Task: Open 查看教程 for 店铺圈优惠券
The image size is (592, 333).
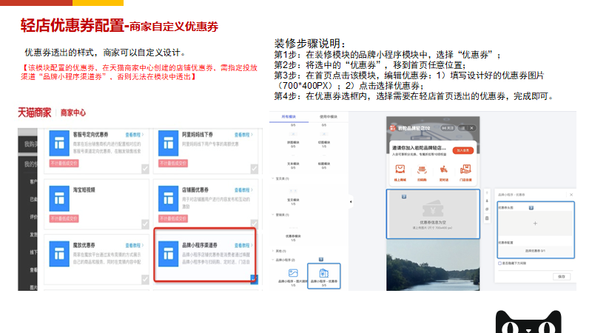Action: point(243,190)
